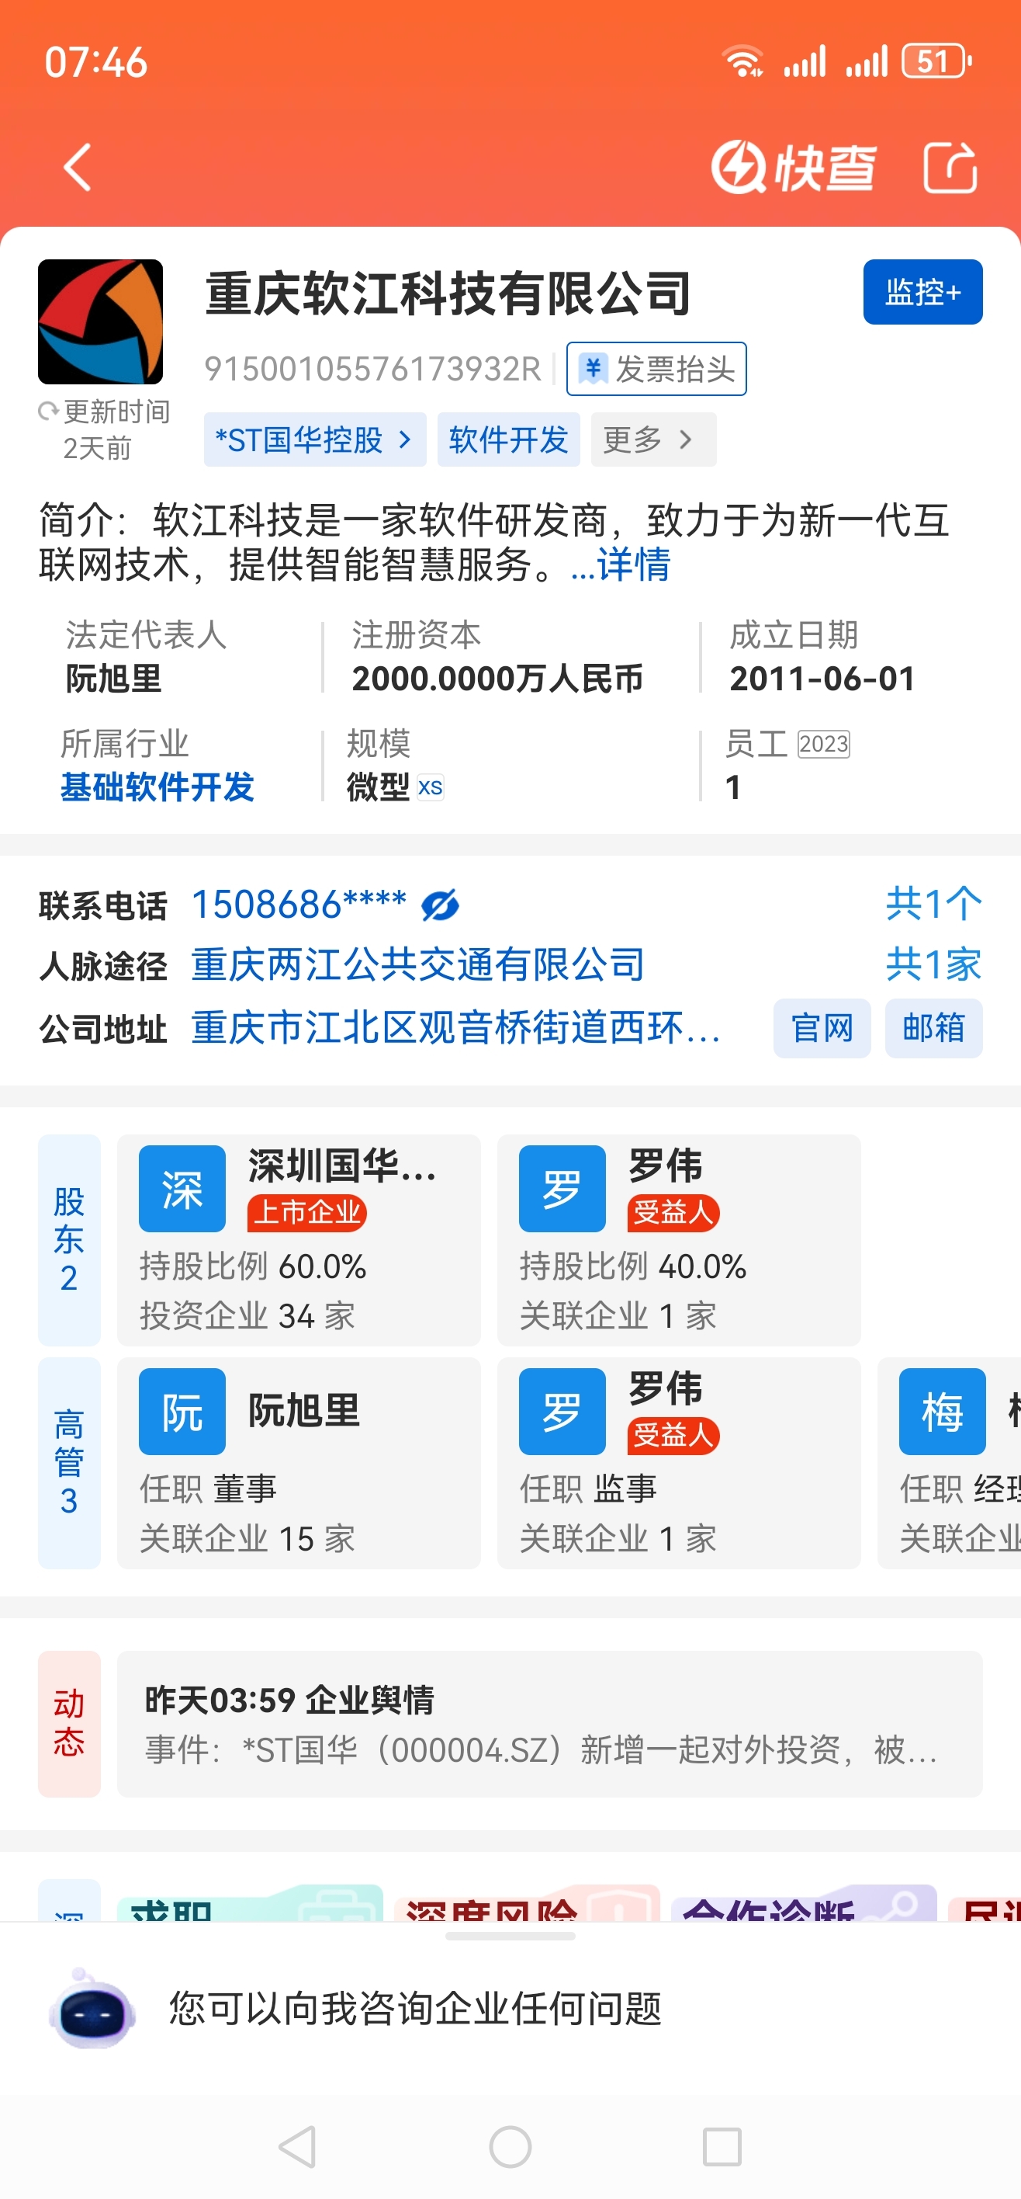Tap the XS size badge
Viewport: 1021px width, 2199px height.
[x=431, y=787]
